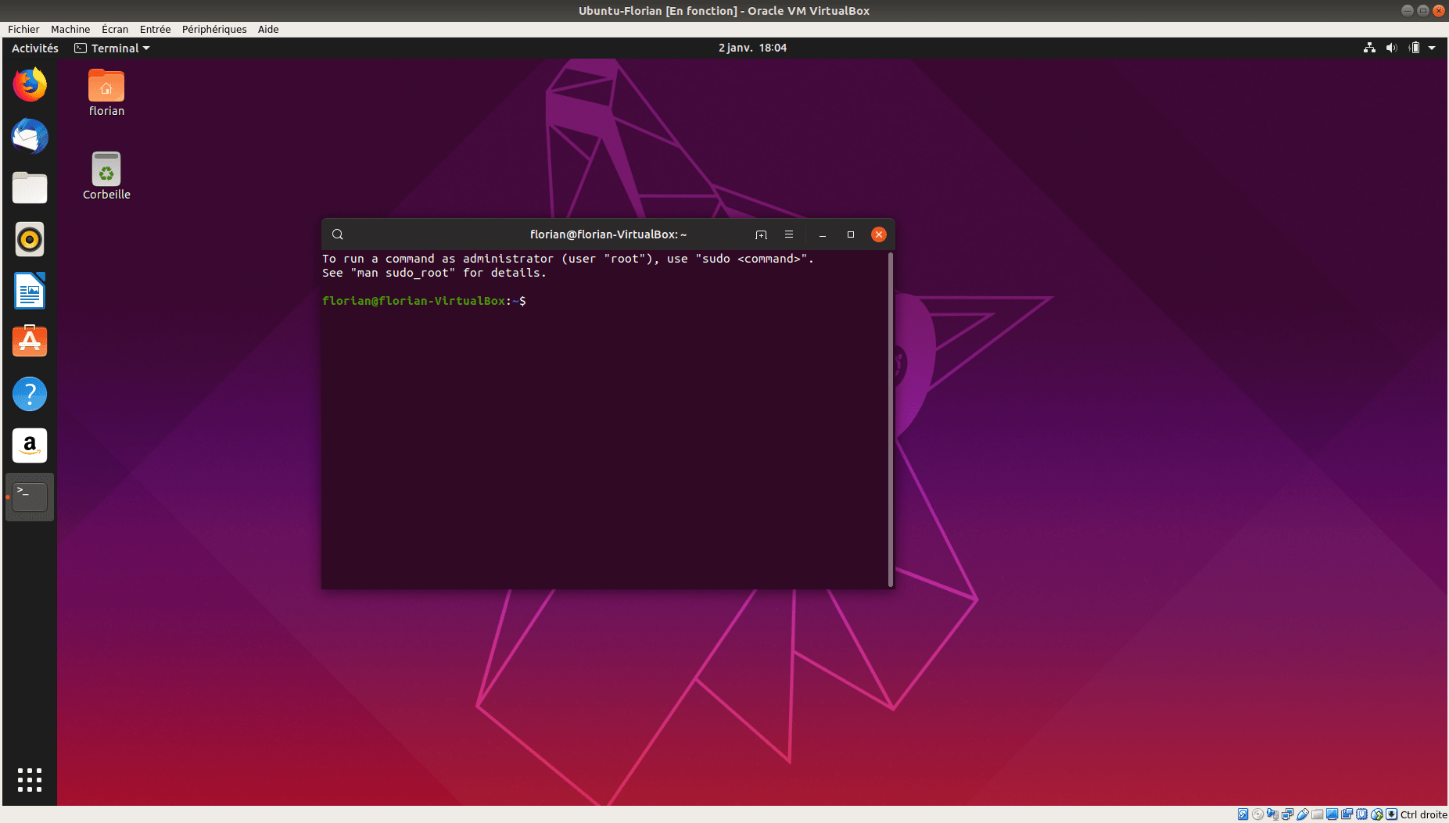The image size is (1449, 823).
Task: Open Ubuntu Software store icon
Action: coord(30,342)
